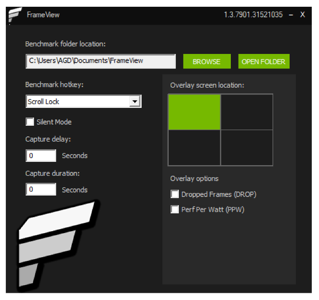Click the version number 1.3.7901.31521035

pos(253,14)
